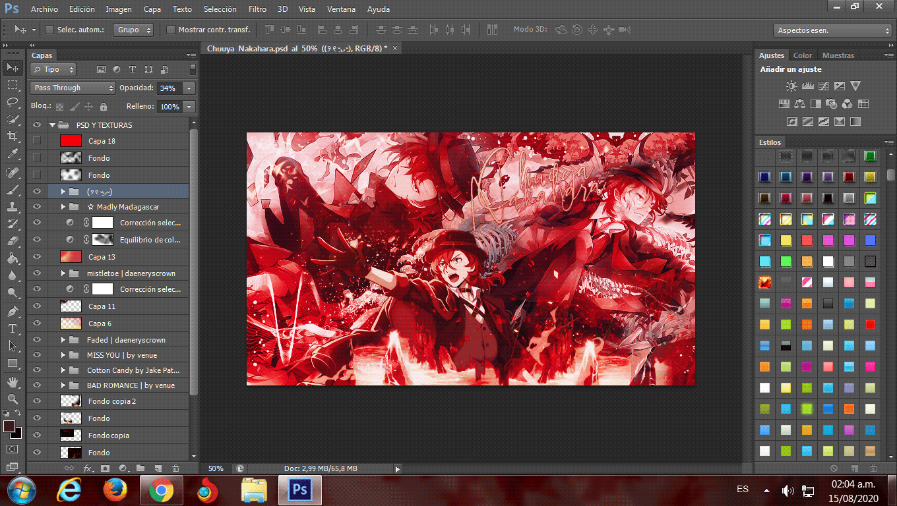Select the Hand tool
Viewport: 897px width, 506px height.
coord(13,381)
